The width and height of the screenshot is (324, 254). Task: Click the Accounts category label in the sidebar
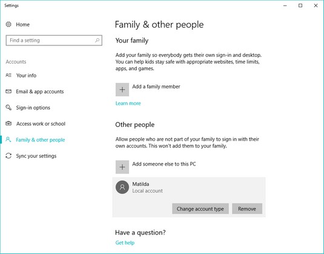pyautogui.click(x=16, y=62)
